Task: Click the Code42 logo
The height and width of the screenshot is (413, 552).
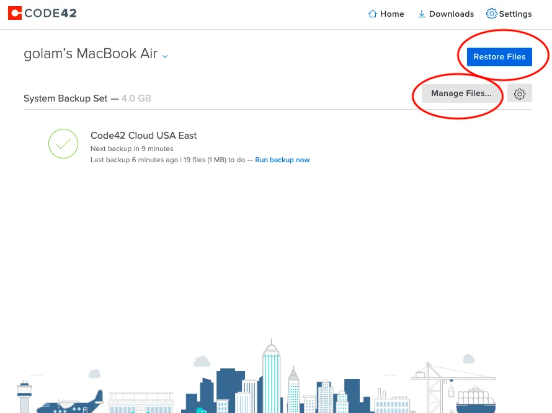Action: click(42, 14)
